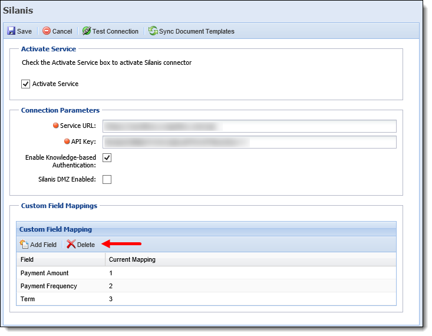Click the Add Field page icon
Viewport: 432px width, 336px height.
24,244
